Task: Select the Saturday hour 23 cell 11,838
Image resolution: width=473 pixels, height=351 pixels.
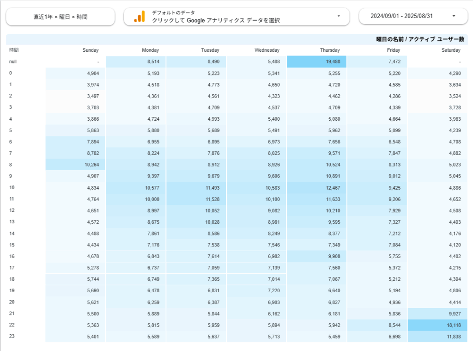Action: pos(437,337)
